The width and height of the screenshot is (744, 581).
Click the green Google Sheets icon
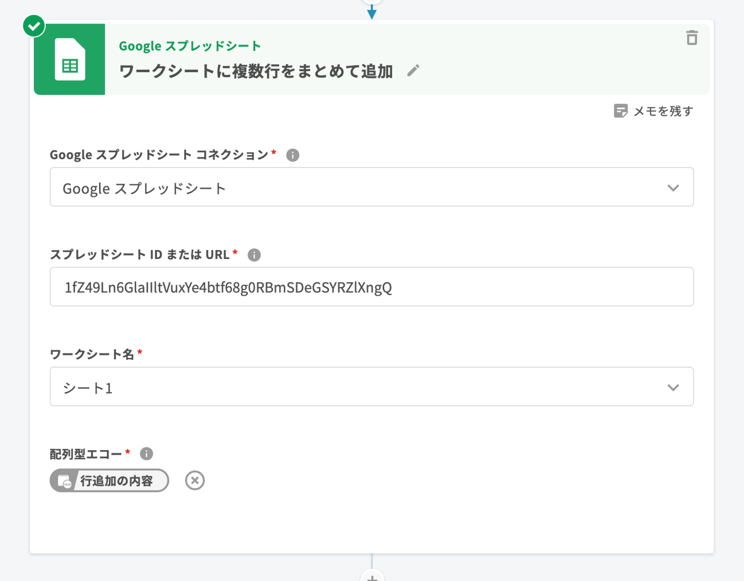tap(69, 59)
